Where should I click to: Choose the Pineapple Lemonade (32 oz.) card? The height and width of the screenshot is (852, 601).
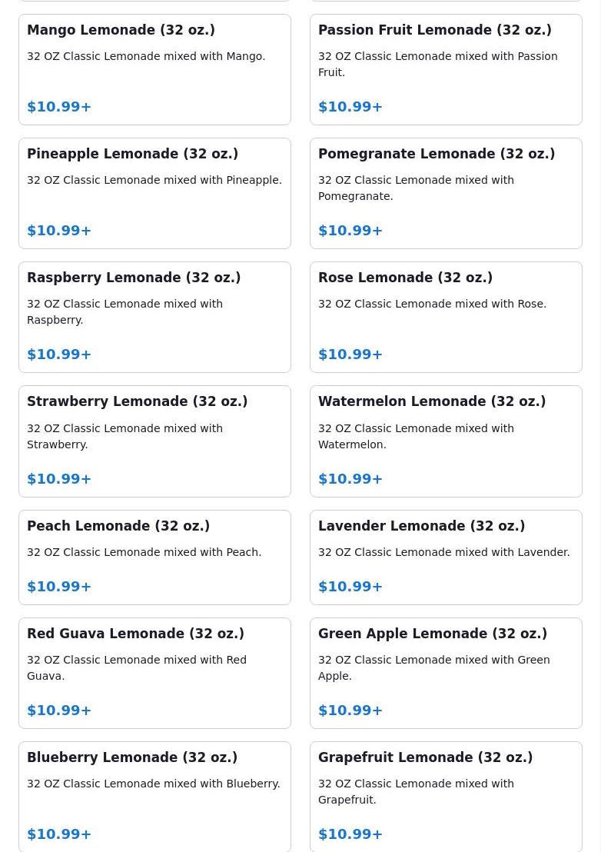coord(154,194)
